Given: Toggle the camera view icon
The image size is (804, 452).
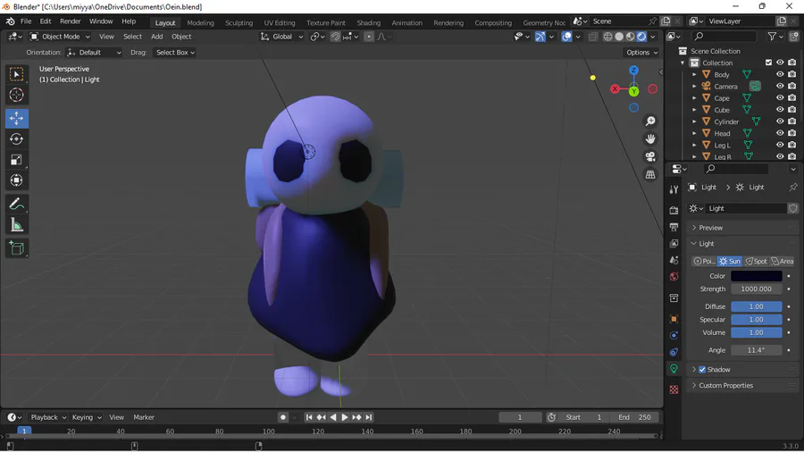Looking at the screenshot, I should click(650, 156).
